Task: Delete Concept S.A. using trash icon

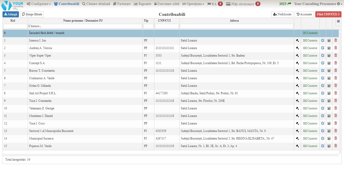Action: [x=335, y=63]
